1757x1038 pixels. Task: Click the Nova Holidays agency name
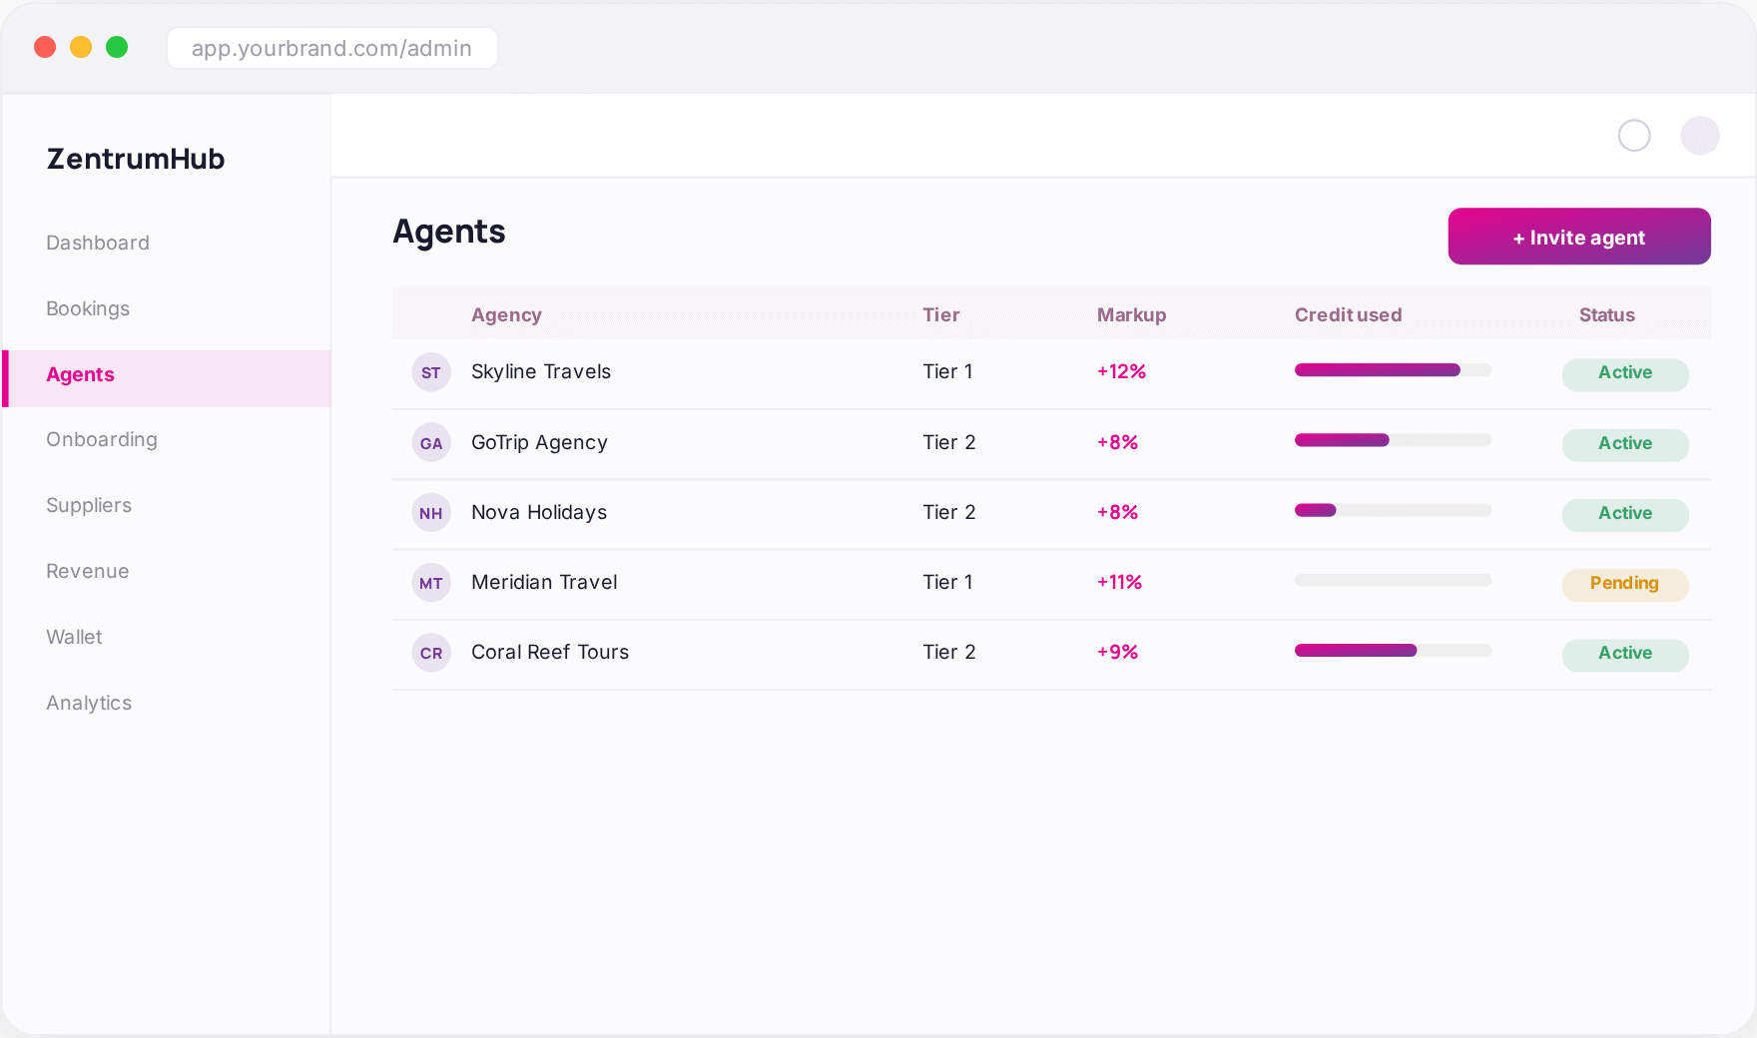pyautogui.click(x=539, y=513)
